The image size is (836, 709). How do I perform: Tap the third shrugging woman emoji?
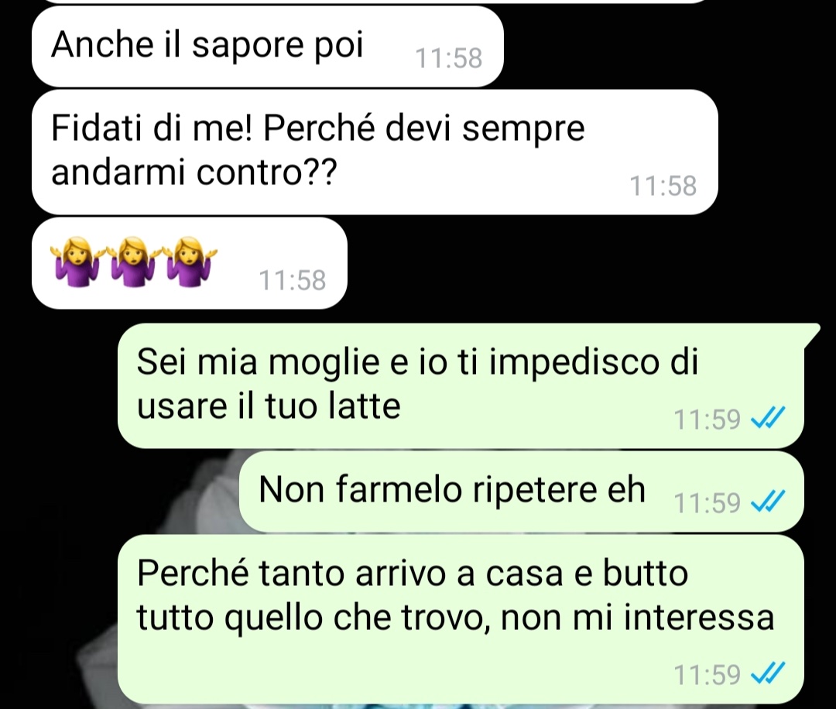pos(189,261)
